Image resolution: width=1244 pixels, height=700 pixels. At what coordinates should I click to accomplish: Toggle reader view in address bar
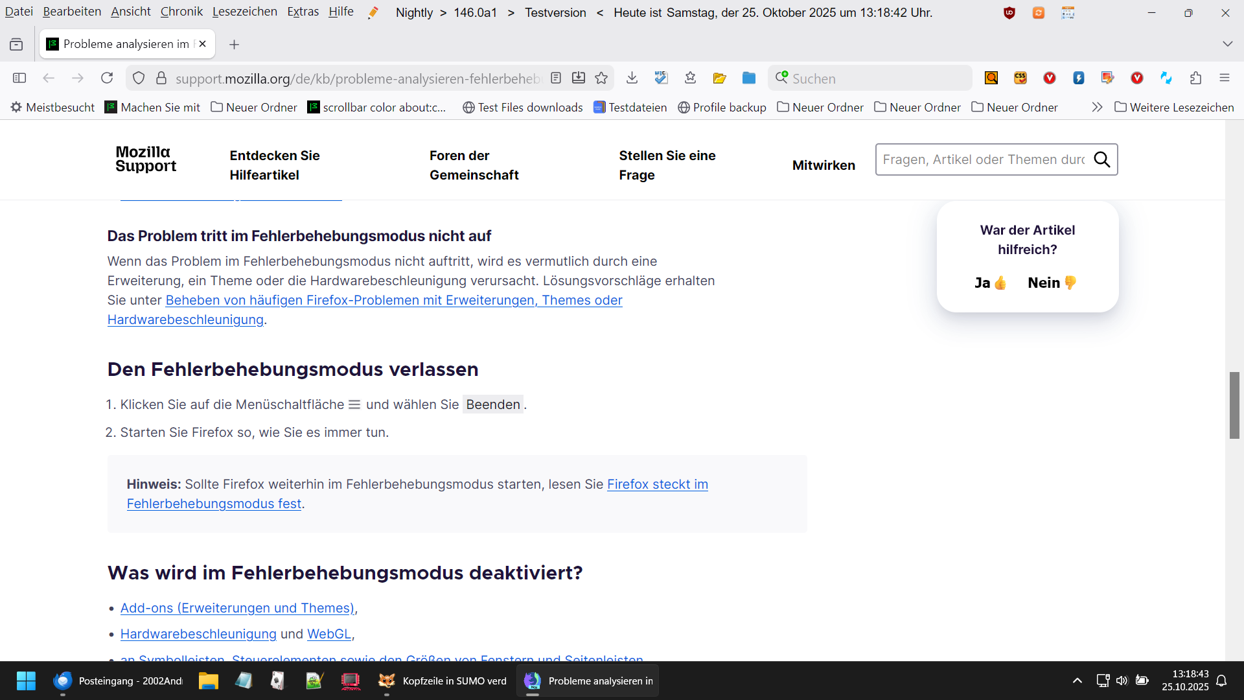pos(556,78)
